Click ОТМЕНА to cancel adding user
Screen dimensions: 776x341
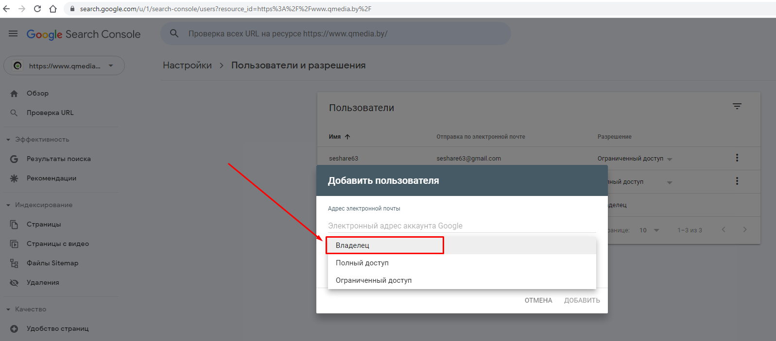[x=538, y=300]
